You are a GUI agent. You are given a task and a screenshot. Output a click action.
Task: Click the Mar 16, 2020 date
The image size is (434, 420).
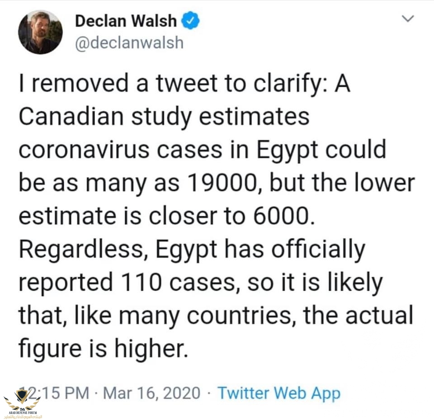151,393
